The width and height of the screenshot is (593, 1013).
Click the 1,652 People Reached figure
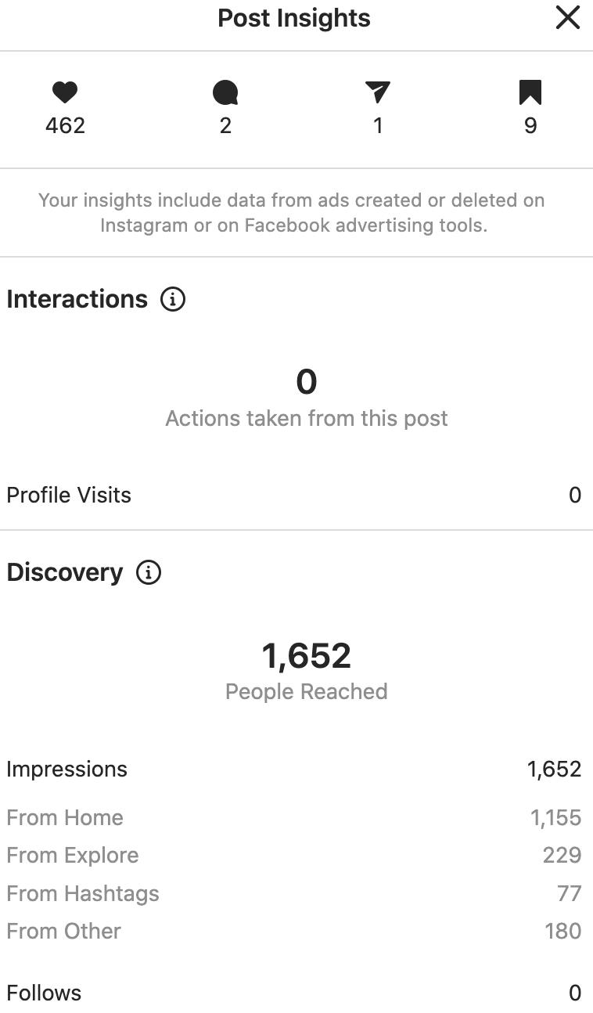[306, 655]
